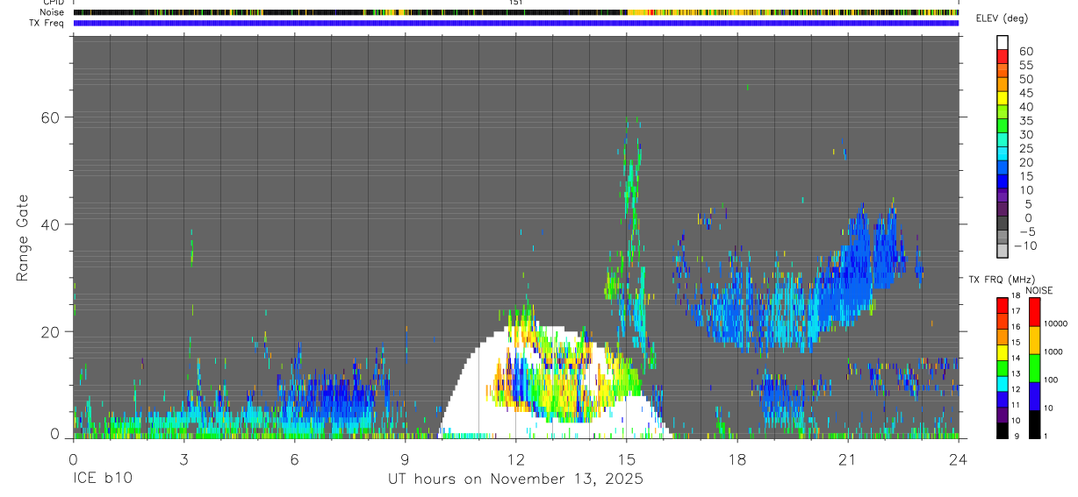The height and width of the screenshot is (497, 1078).
Task: Click the NOISE scale label "100"
Action: point(1053,380)
